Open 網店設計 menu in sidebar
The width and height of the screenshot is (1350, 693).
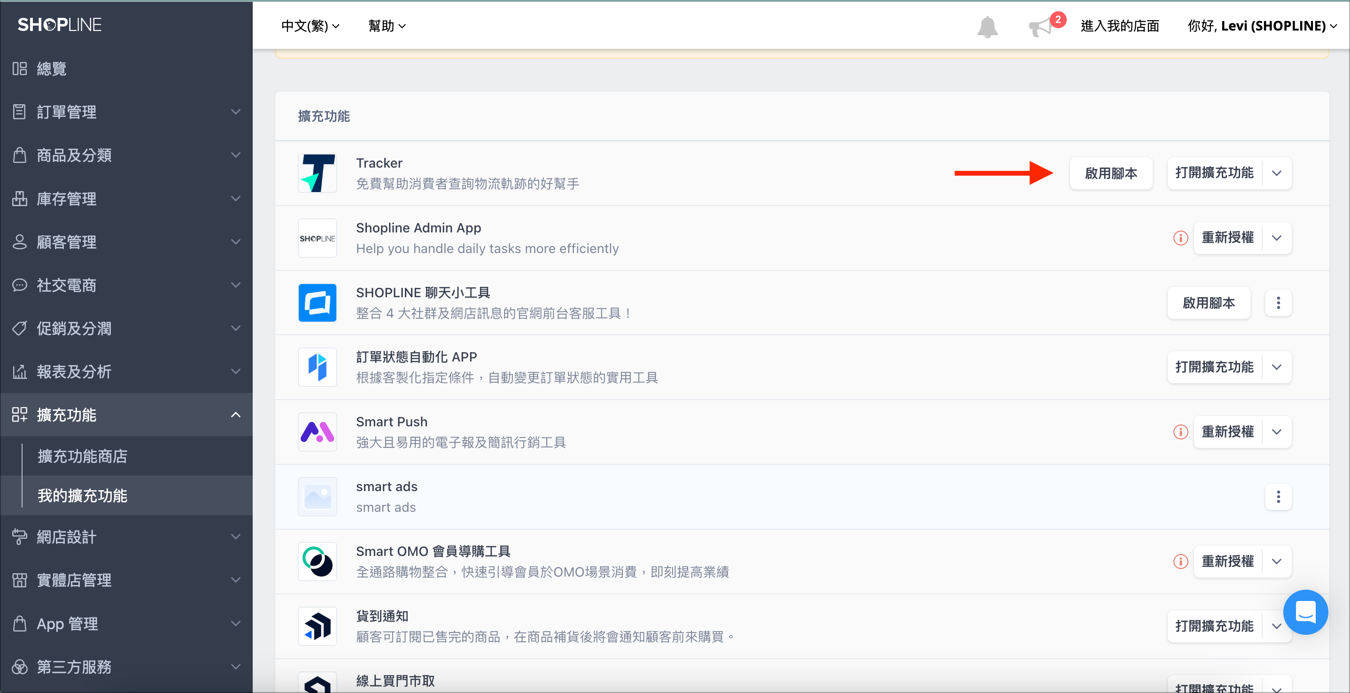tap(126, 537)
